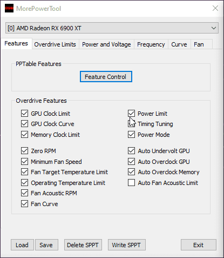
Task: Select the AMD Radeon RX 6900 XT combo box
Action: click(x=112, y=28)
